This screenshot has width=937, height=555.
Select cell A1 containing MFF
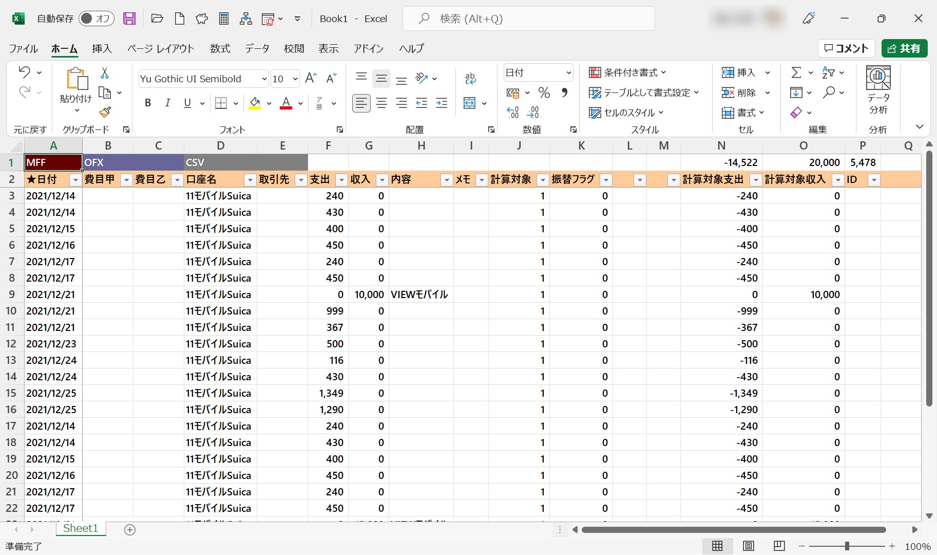[x=53, y=162]
